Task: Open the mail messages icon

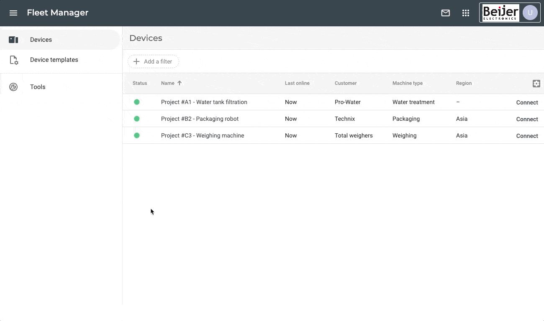Action: tap(446, 13)
